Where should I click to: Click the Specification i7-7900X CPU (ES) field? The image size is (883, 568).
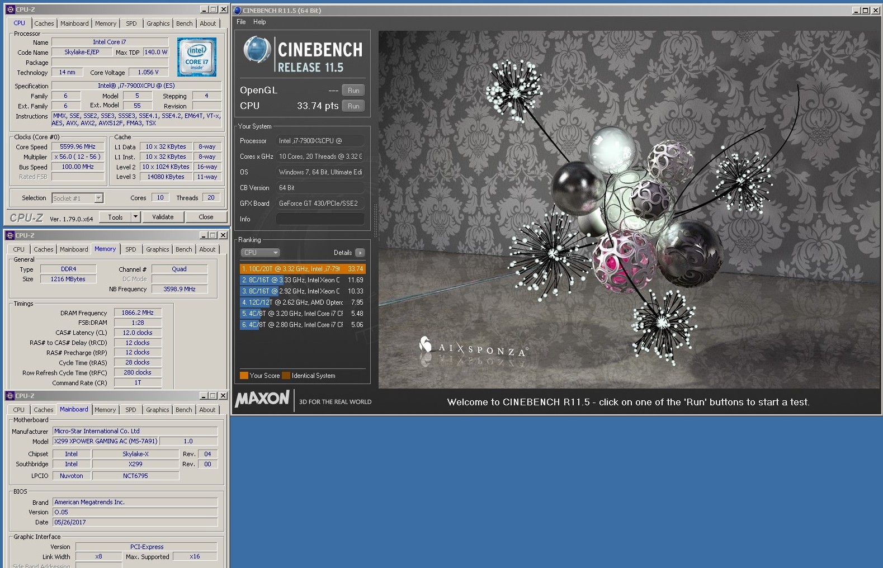pos(136,86)
